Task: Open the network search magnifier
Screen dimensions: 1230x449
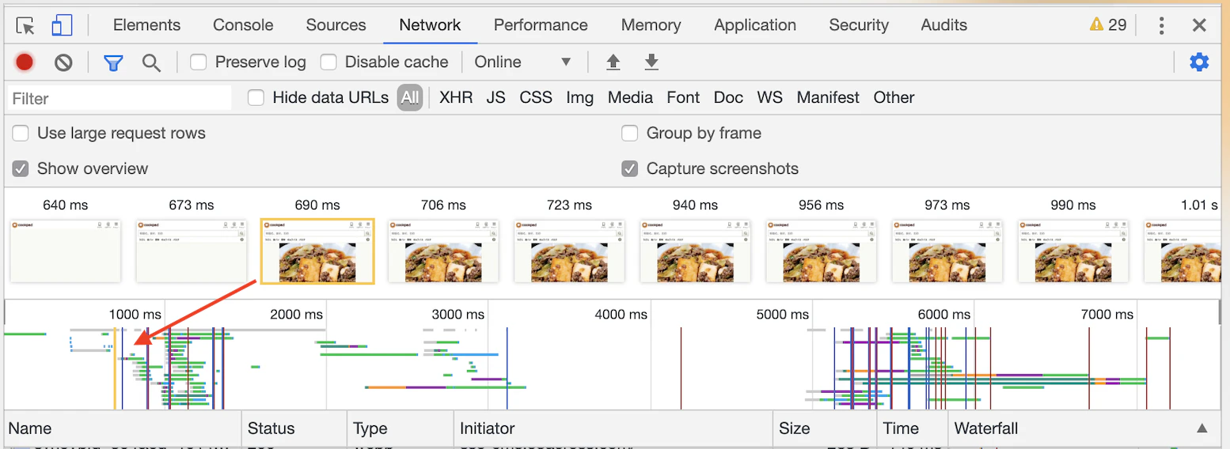Action: [151, 62]
